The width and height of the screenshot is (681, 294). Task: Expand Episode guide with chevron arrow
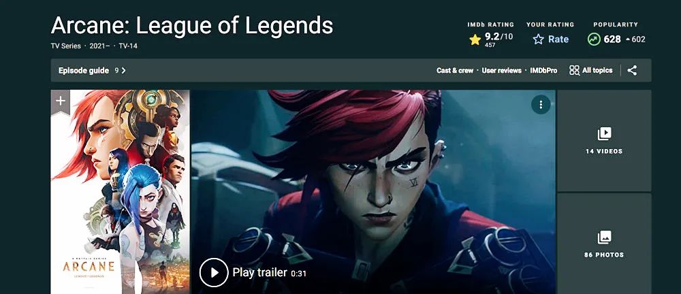click(124, 70)
